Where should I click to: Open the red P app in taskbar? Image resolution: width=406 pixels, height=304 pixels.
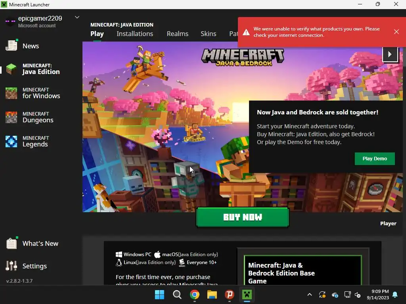pos(230,294)
